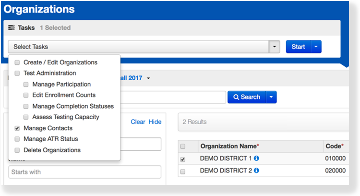The width and height of the screenshot is (360, 196).
Task: Enable the Delete Organizations checkbox
Action: 17,150
